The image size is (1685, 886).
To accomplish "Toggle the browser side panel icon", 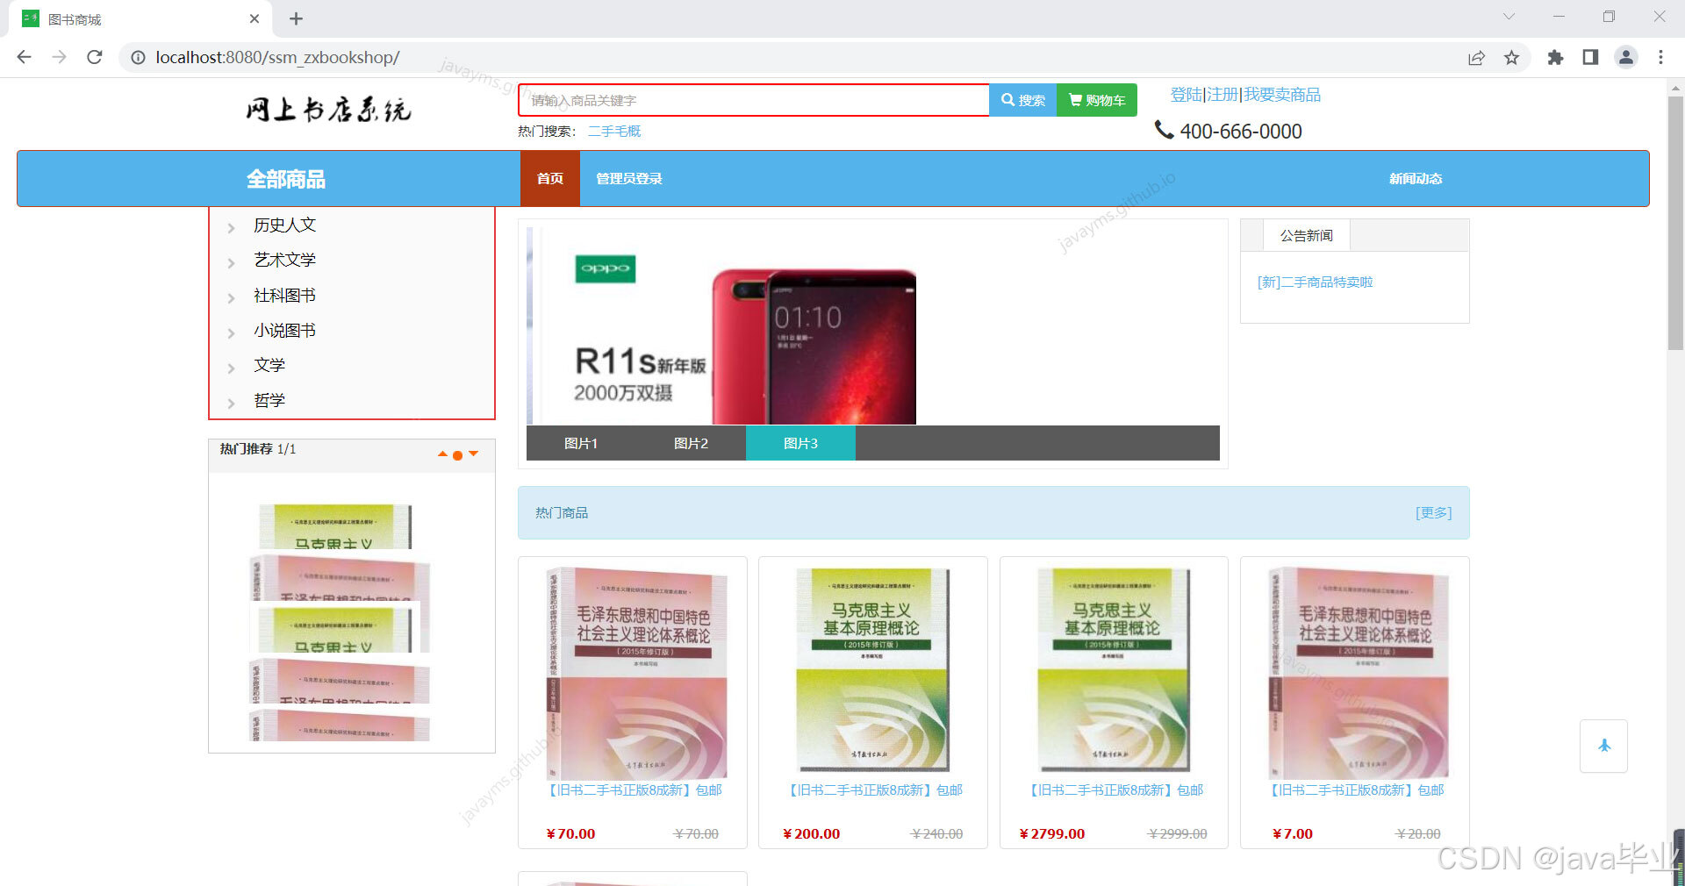I will 1590,58.
